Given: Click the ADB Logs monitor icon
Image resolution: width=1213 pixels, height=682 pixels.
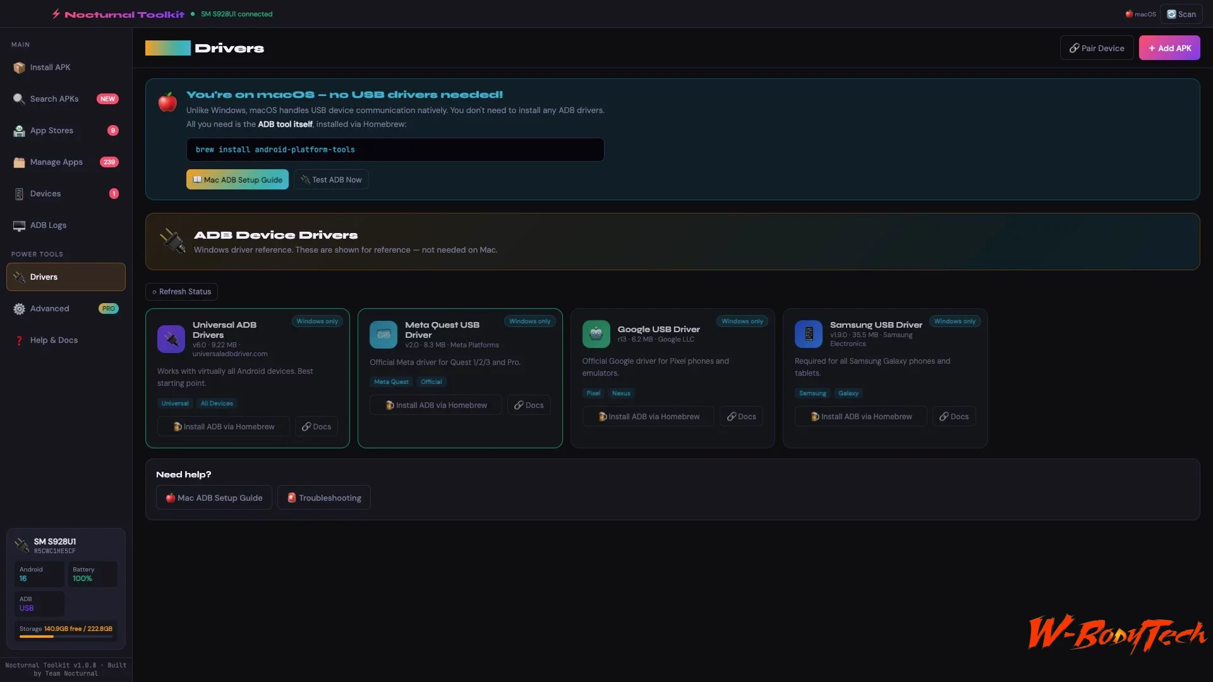Looking at the screenshot, I should point(20,225).
